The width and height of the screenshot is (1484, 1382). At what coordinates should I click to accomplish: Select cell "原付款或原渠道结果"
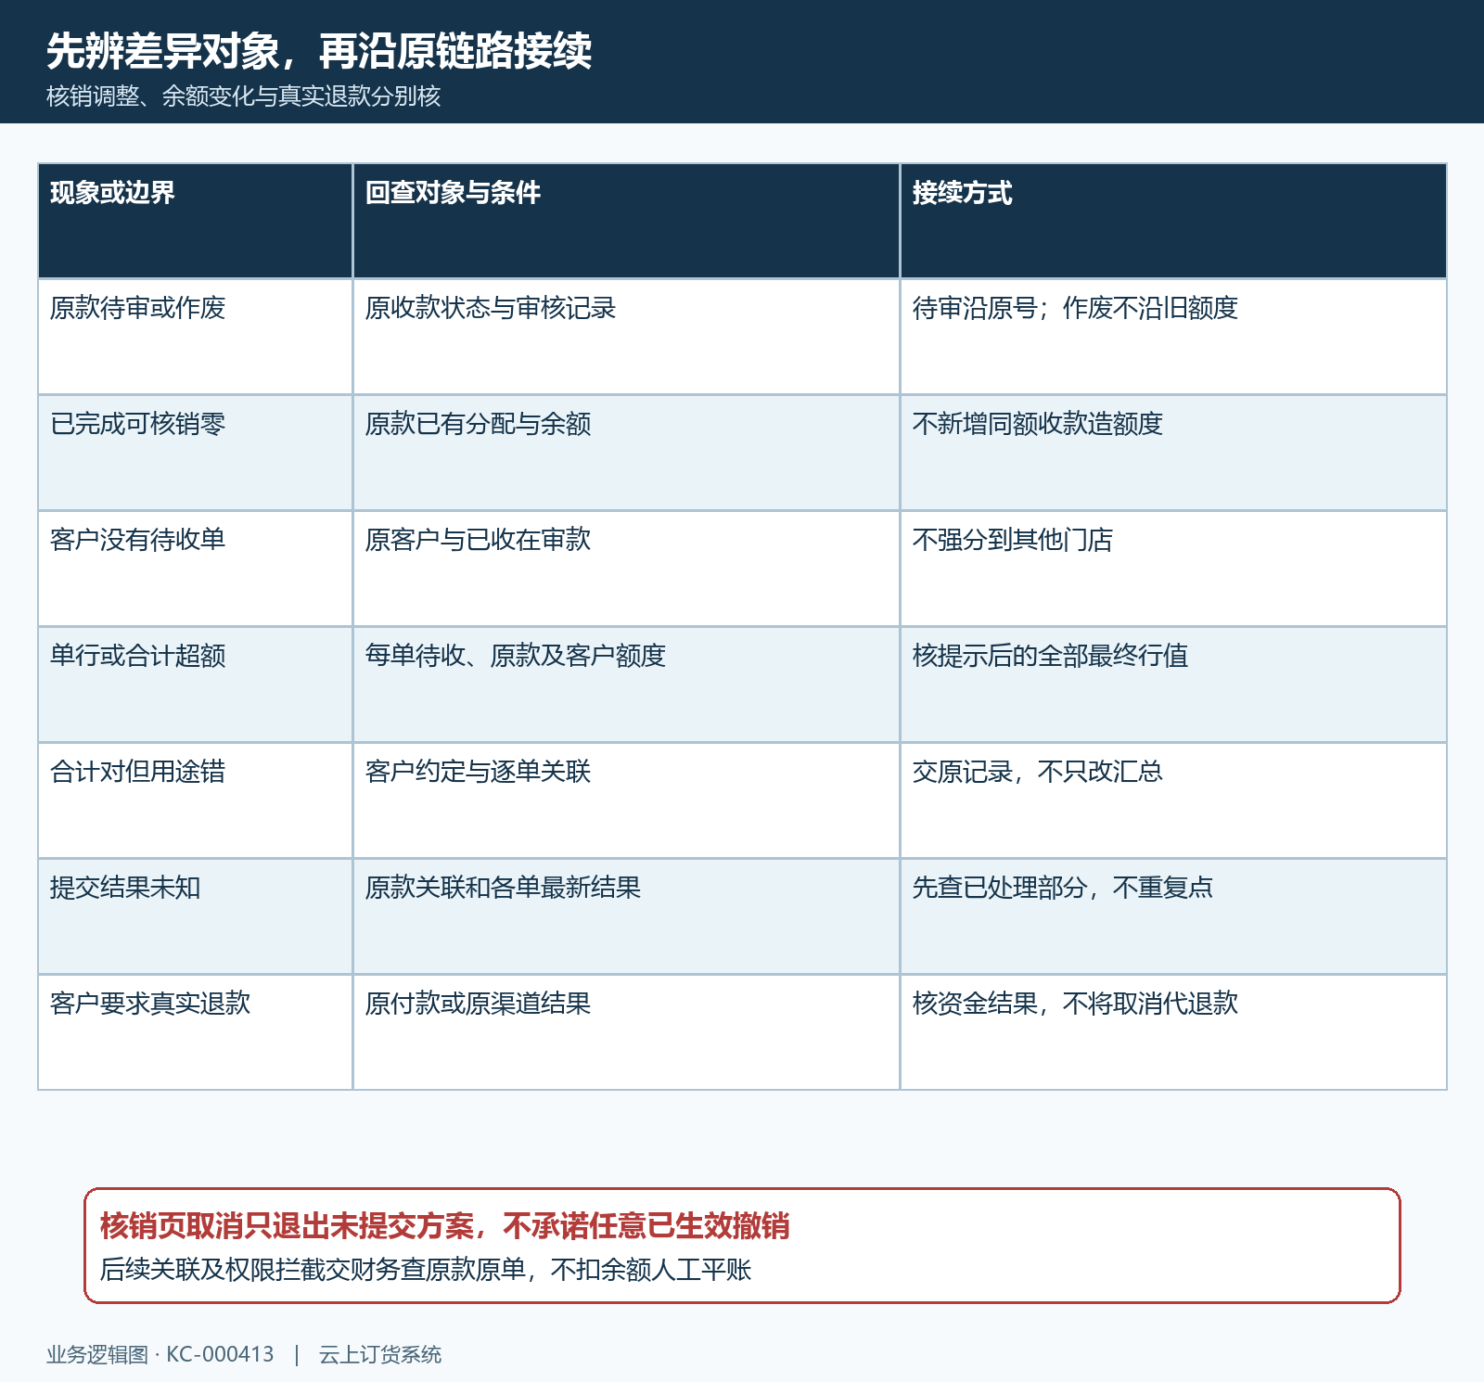coord(626,1032)
